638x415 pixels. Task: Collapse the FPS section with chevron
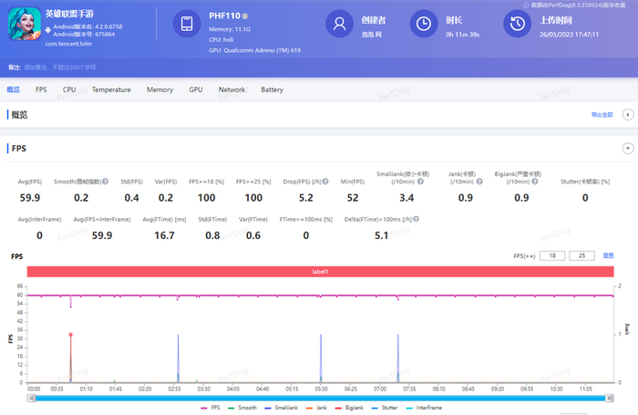point(627,148)
